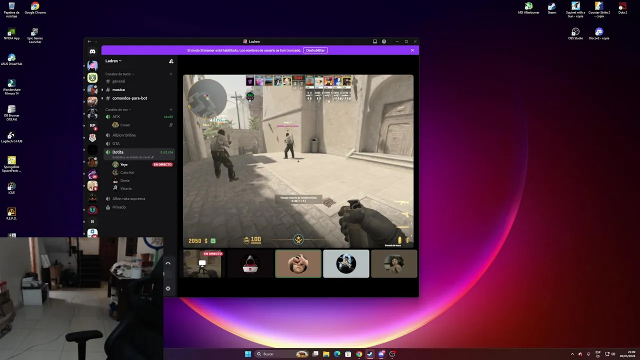
Task: Go back with Discord navigation arrow
Action: pyautogui.click(x=89, y=41)
